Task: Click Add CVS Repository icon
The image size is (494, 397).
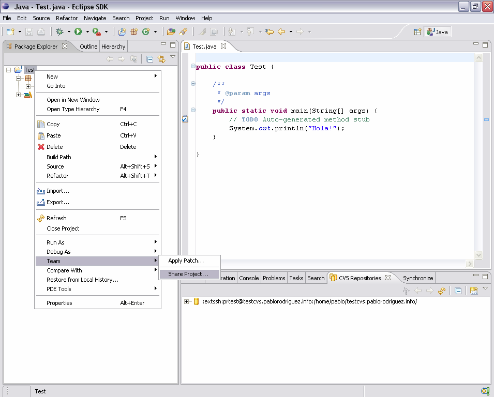Action: pos(474,291)
